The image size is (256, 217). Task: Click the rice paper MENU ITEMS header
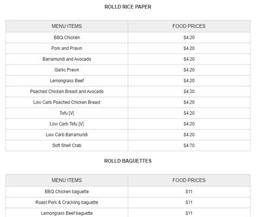(67, 26)
